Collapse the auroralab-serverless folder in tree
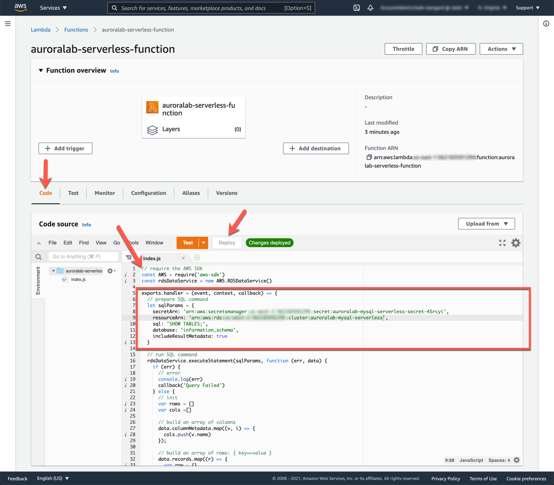The image size is (554, 485). pyautogui.click(x=53, y=271)
